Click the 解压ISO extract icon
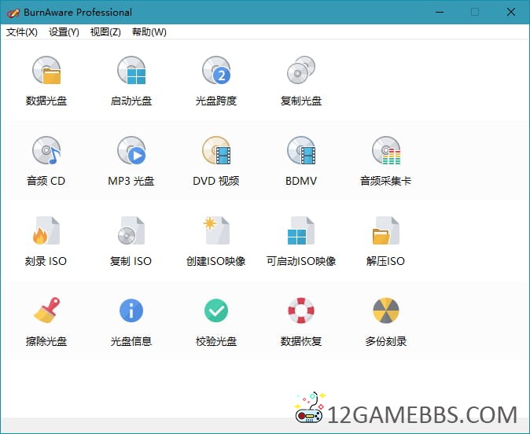 pyautogui.click(x=386, y=232)
